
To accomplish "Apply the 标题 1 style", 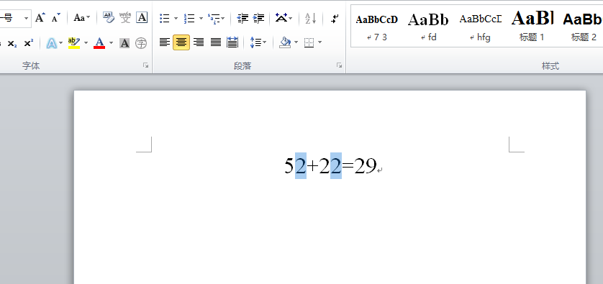I will (532, 25).
